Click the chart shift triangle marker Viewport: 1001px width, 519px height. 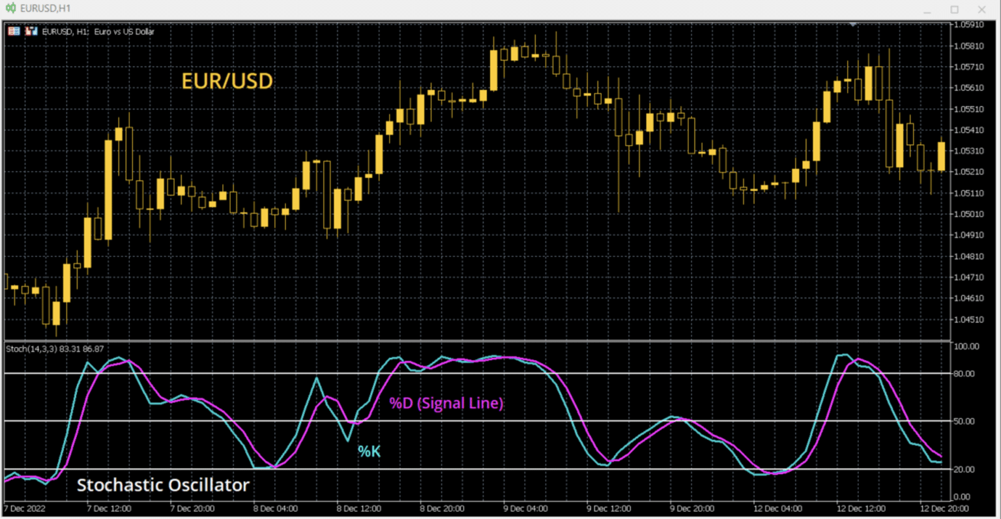click(852, 25)
